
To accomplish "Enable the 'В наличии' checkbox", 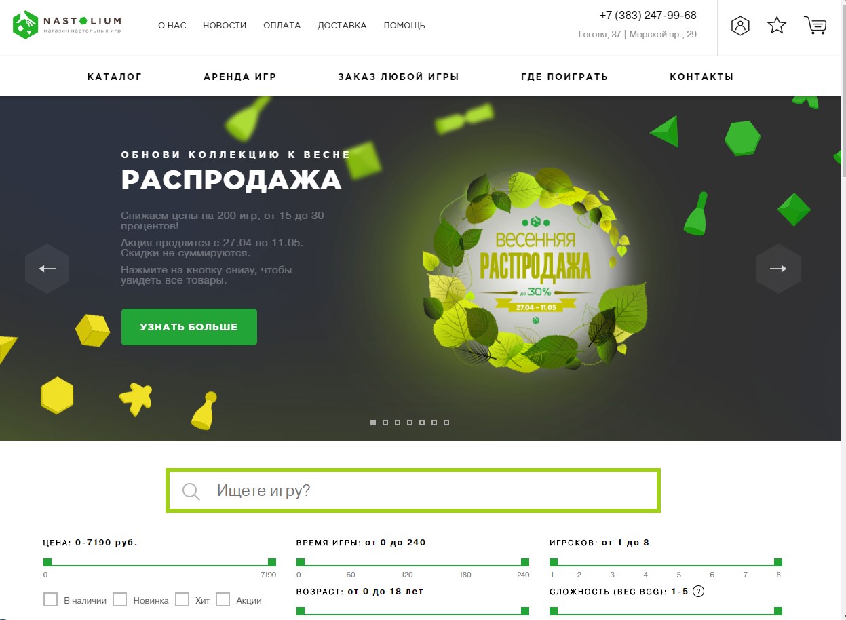I will point(50,600).
